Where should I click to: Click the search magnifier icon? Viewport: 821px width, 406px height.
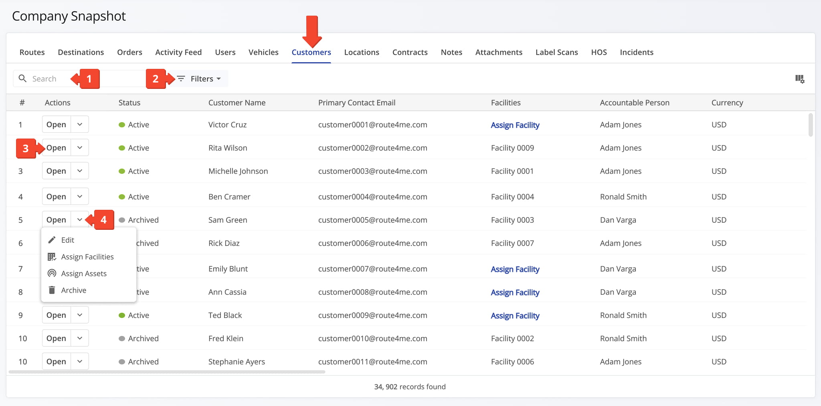22,78
